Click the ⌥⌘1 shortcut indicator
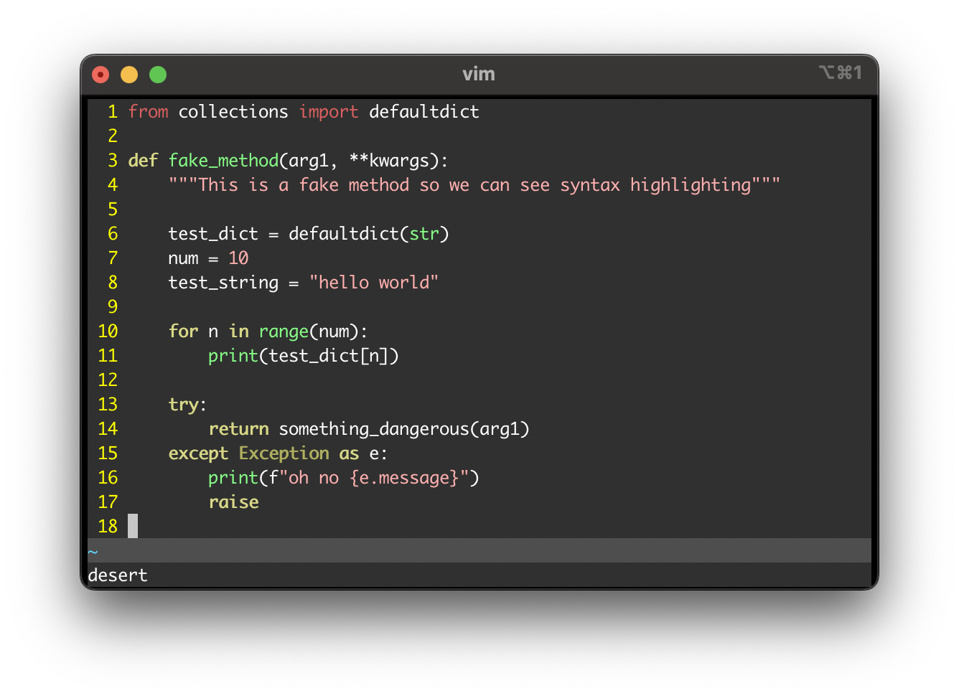 (841, 74)
